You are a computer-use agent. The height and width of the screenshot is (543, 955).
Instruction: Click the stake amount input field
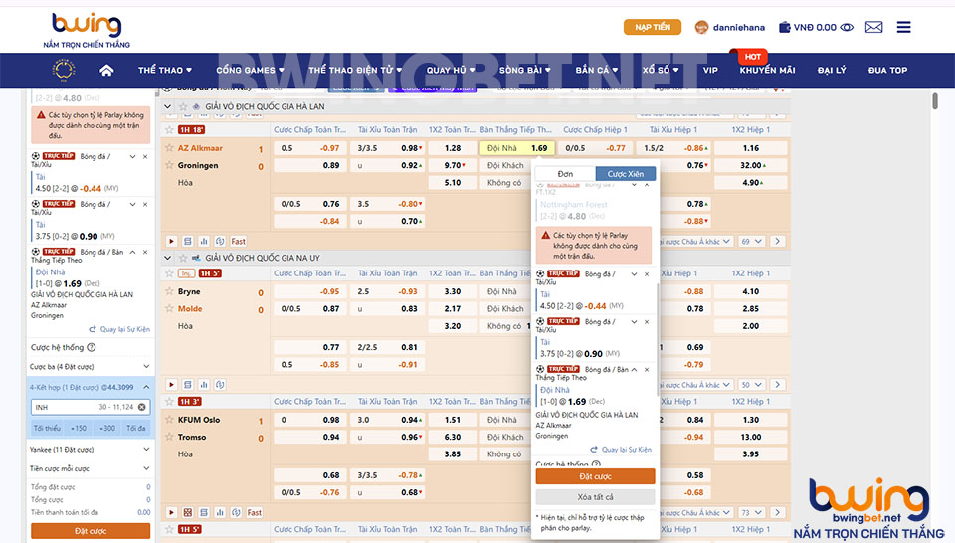[80, 407]
